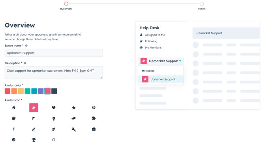This screenshot has width=265, height=148.
Task: Select the light bulb avatar icon
Action: click(x=54, y=119)
